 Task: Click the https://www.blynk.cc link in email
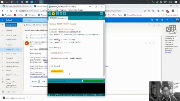tap(37, 72)
